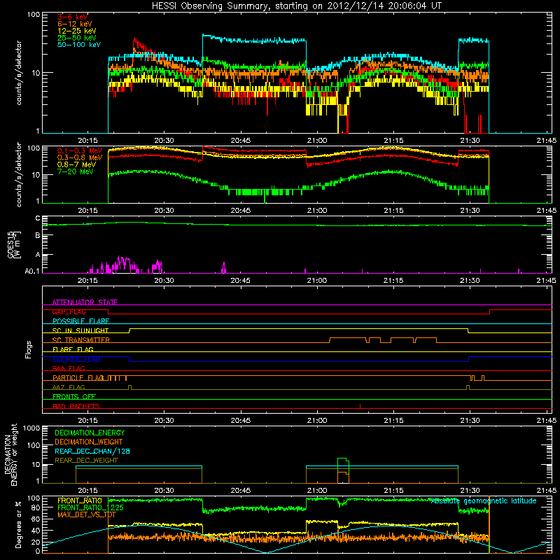Viewport: 560px width, 560px height.
Task: Click the C class label on GOES axis
Action: [38, 218]
